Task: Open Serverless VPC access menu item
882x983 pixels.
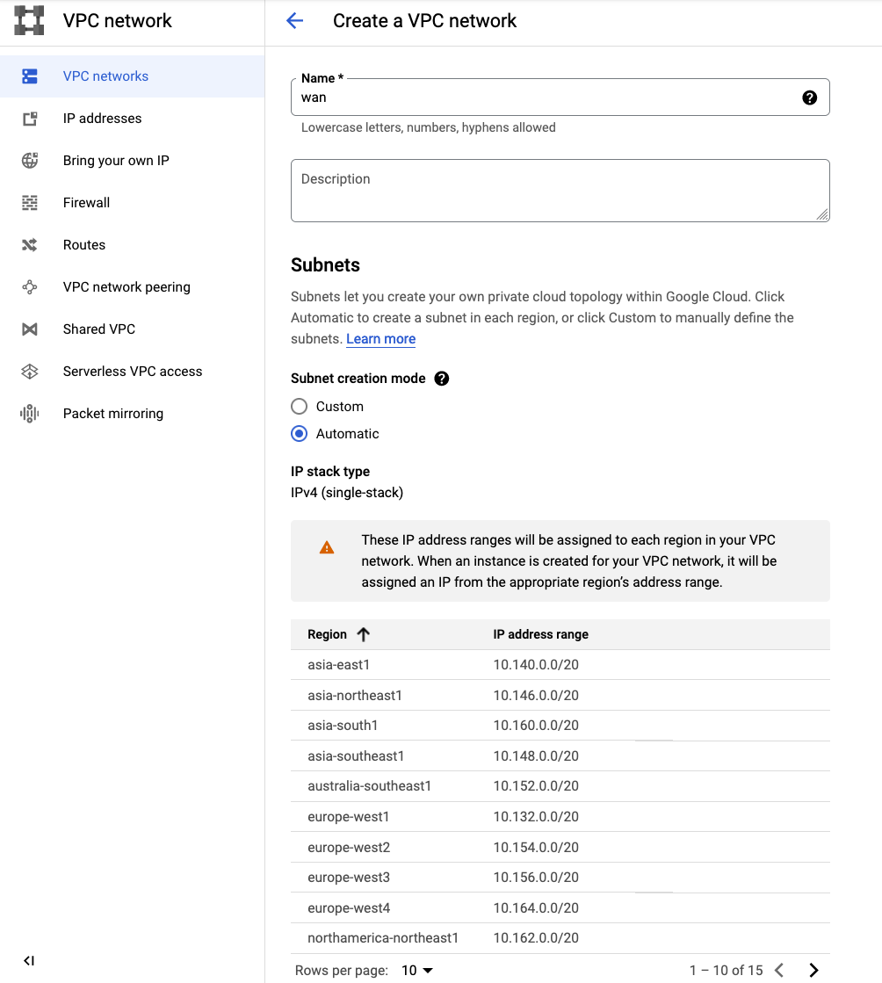Action: coord(133,372)
